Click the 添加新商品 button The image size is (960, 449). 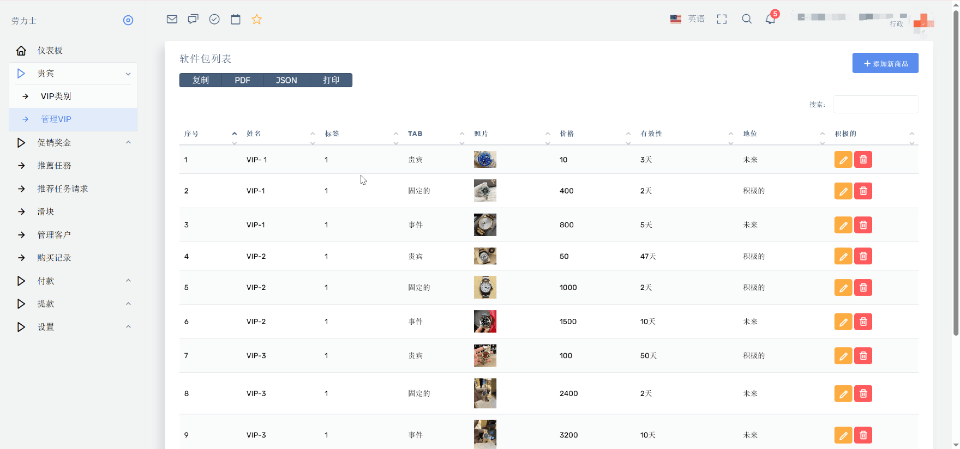pos(885,63)
